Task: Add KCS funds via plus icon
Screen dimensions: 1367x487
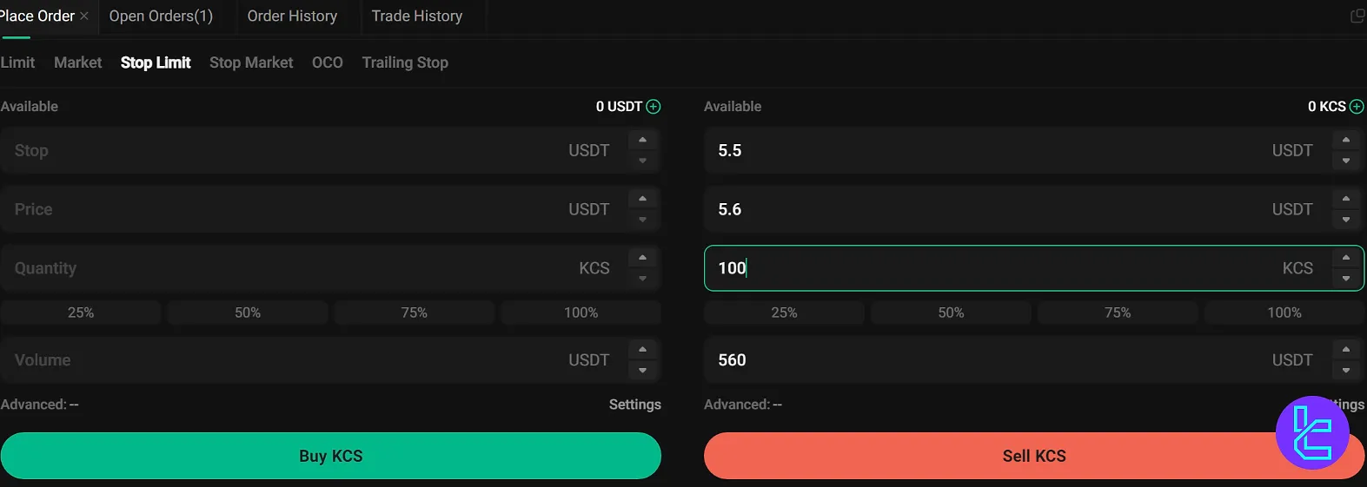Action: pyautogui.click(x=1357, y=107)
